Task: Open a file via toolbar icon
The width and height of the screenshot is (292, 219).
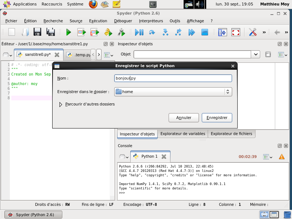Action: point(25,32)
